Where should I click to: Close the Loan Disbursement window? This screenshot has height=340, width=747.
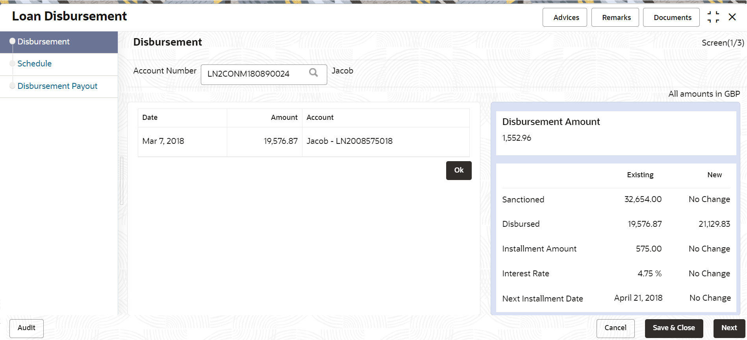coord(732,17)
